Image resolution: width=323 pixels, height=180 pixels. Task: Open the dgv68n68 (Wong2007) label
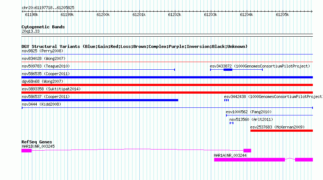[x=42, y=81]
